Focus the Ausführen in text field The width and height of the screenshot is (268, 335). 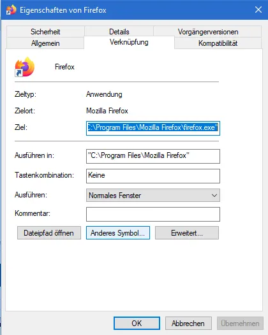[x=153, y=156]
